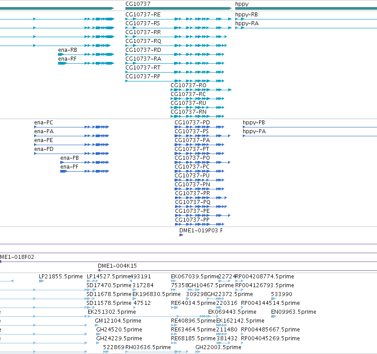This screenshot has height=354, width=377.
Task: Open EST EK196830.5prime
Action: pyautogui.click(x=156, y=294)
